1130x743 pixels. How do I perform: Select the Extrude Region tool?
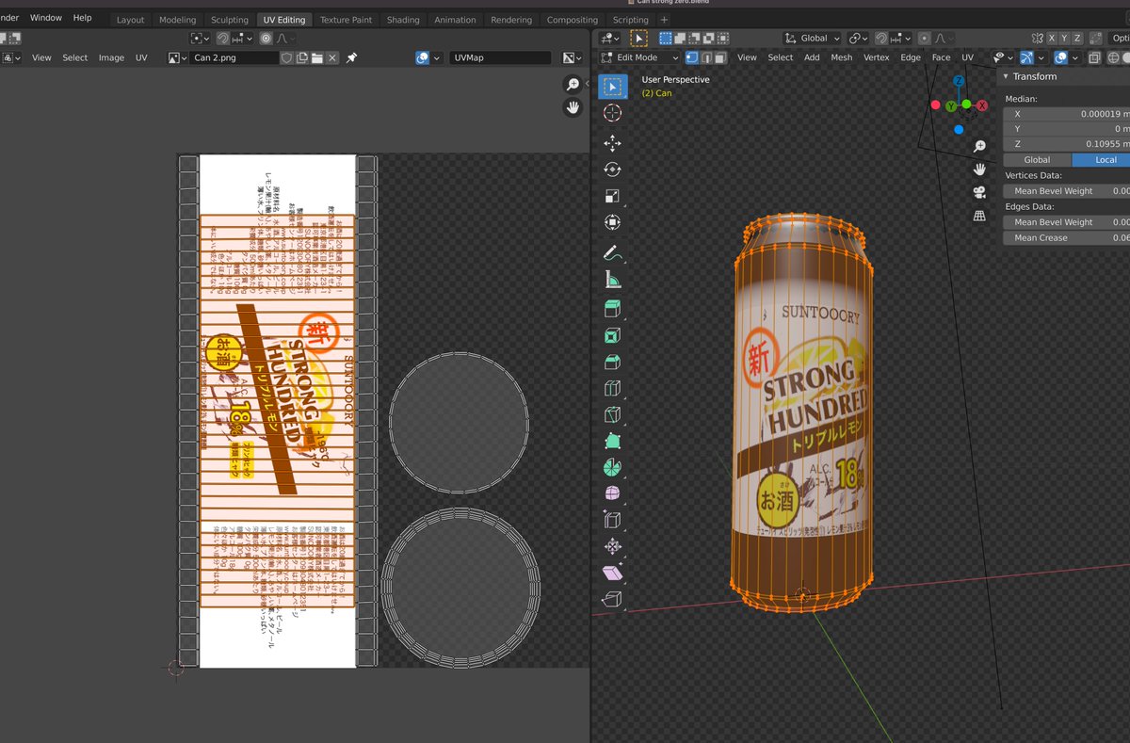pos(612,309)
